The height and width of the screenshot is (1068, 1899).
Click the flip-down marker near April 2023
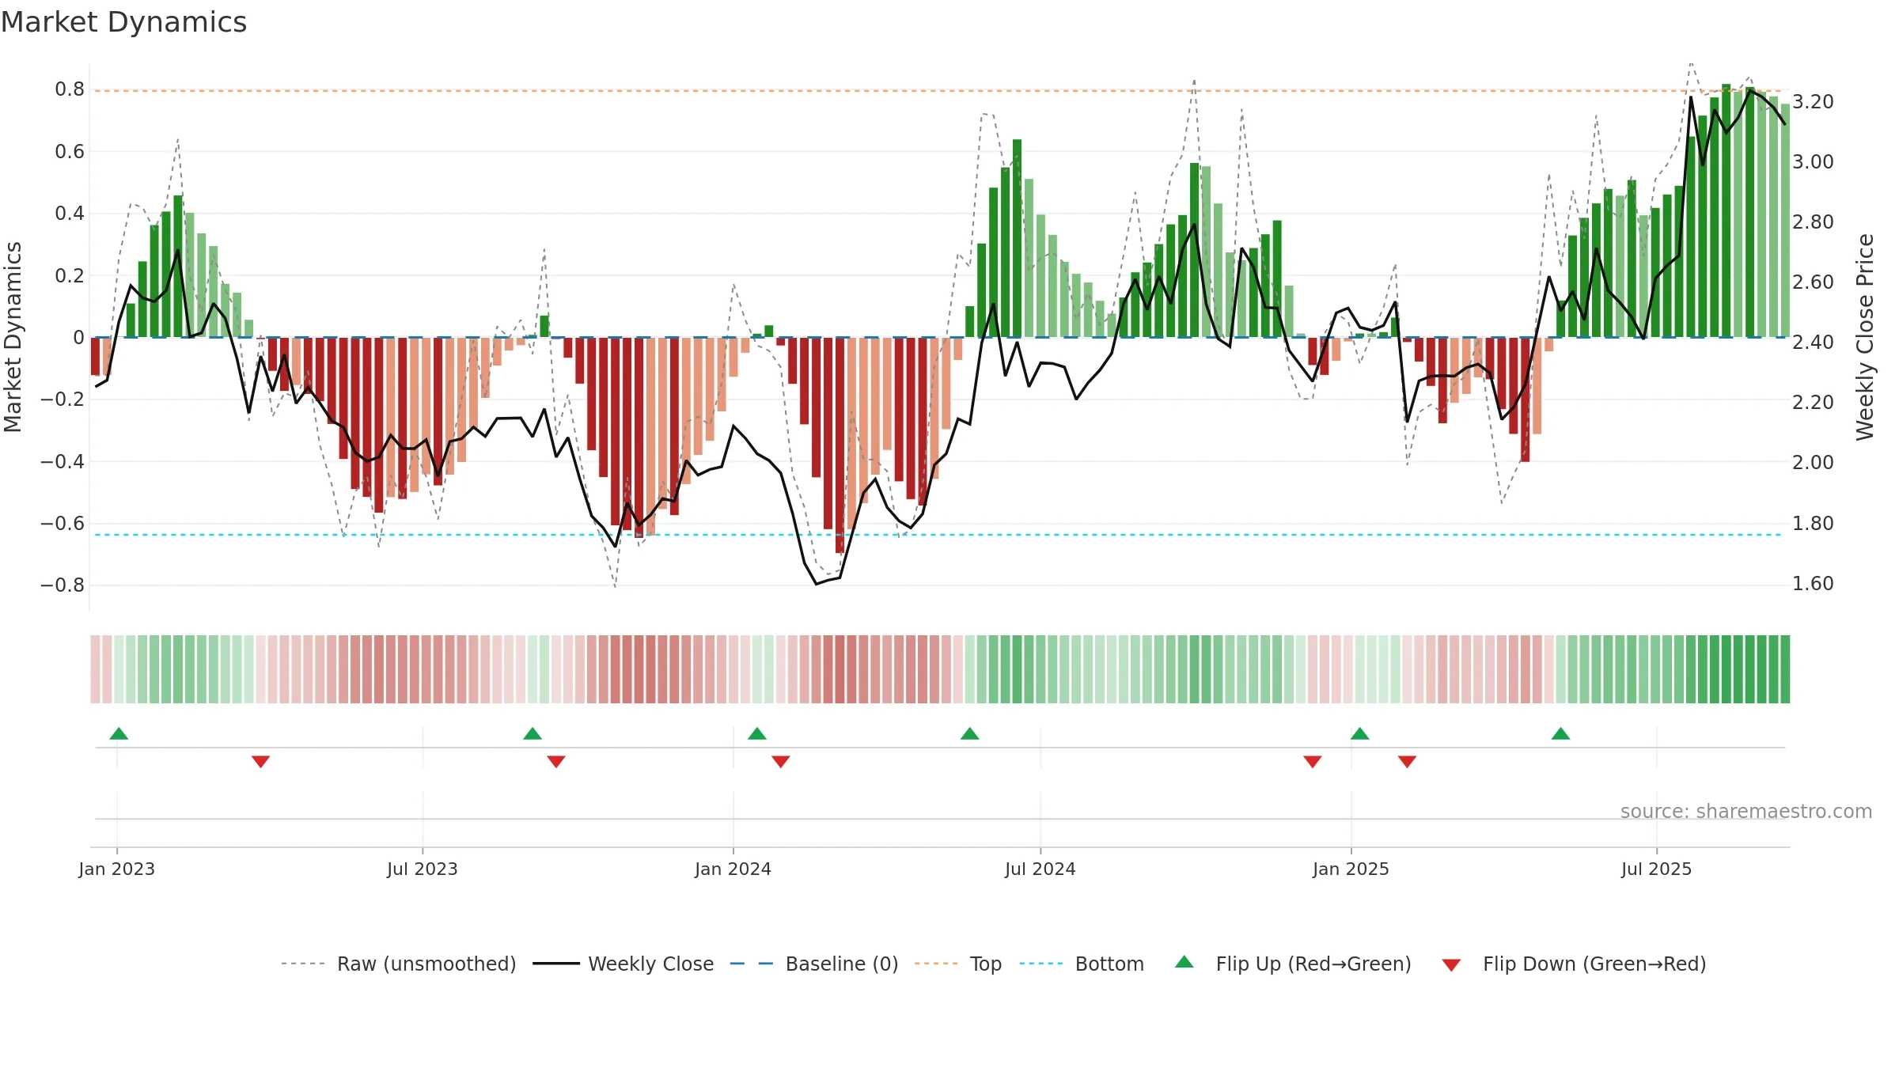click(x=261, y=761)
